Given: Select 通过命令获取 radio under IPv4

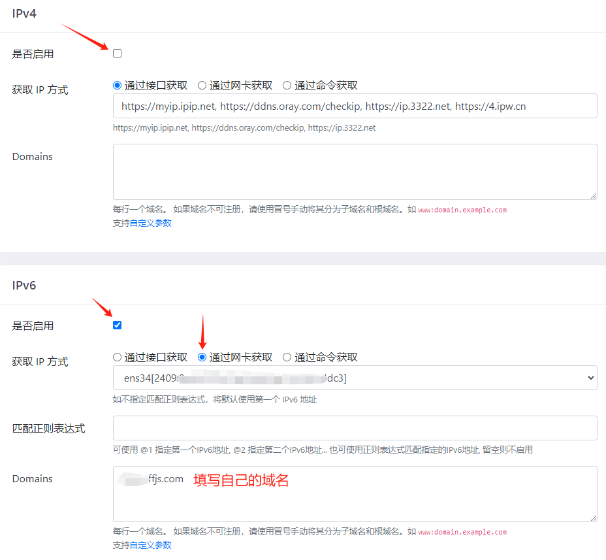Looking at the screenshot, I should (287, 86).
